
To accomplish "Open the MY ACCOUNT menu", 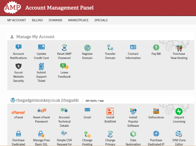I will (17, 20).
